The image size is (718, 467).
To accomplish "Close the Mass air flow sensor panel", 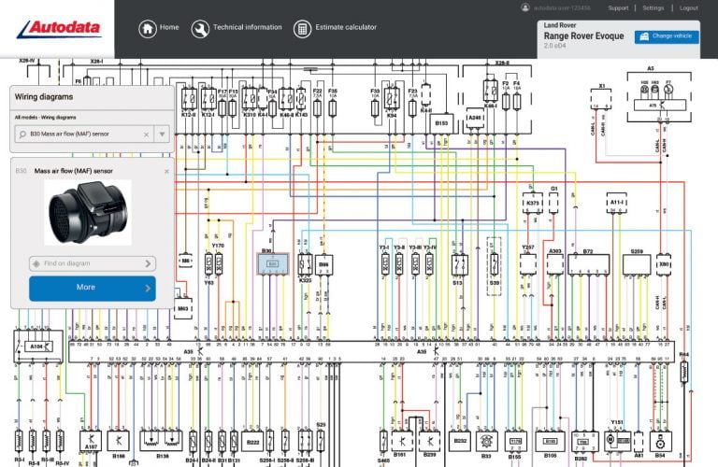I will [167, 171].
